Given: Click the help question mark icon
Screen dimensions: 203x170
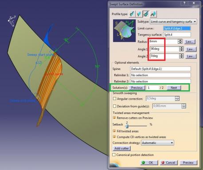Looking at the screenshot, I should pyautogui.click(x=184, y=3).
